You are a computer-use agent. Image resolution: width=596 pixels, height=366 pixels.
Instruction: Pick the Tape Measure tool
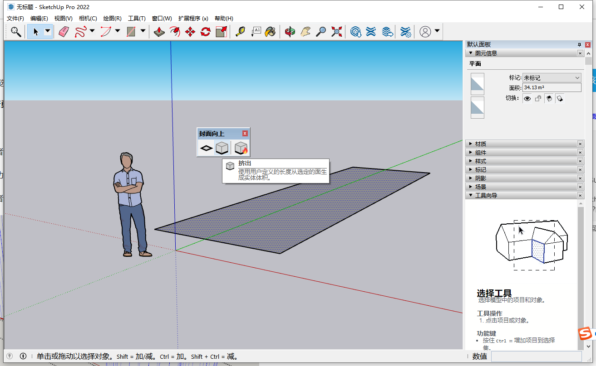pyautogui.click(x=240, y=31)
